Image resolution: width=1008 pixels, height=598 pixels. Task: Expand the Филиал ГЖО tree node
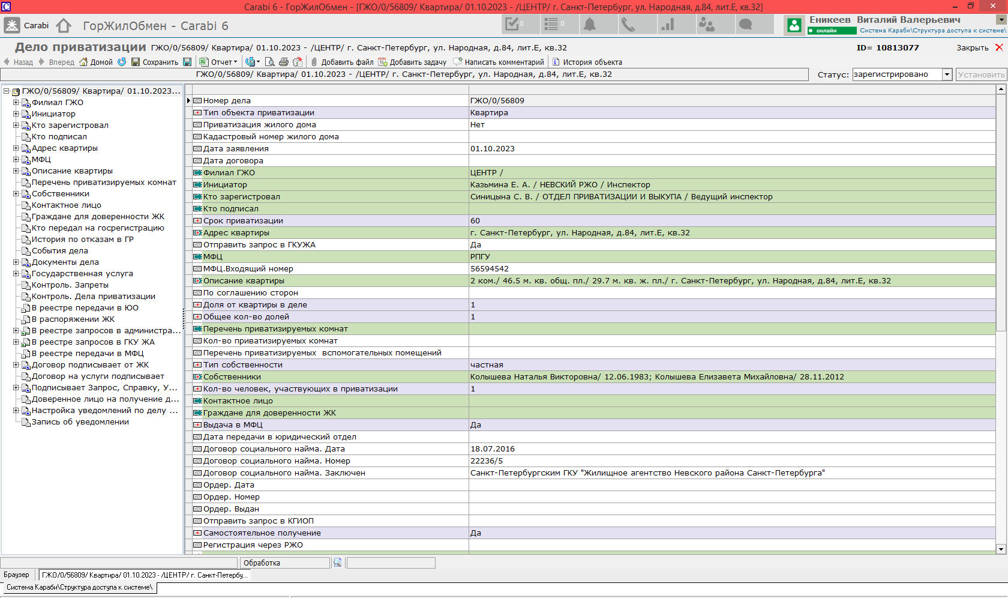16,103
